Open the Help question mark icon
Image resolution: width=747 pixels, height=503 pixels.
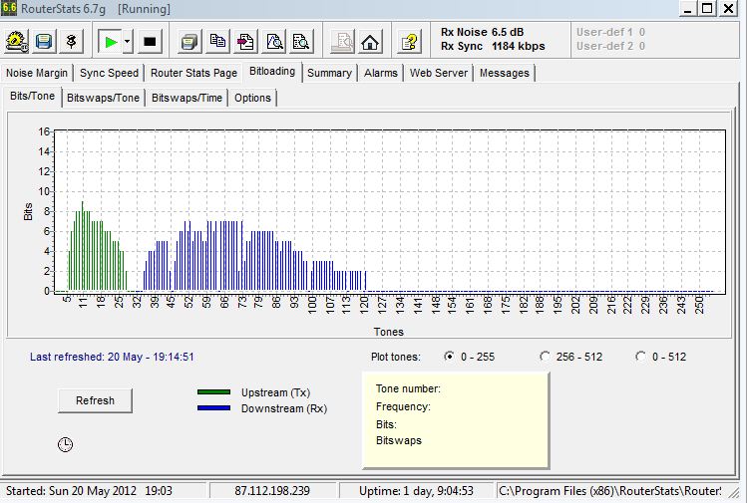point(409,42)
